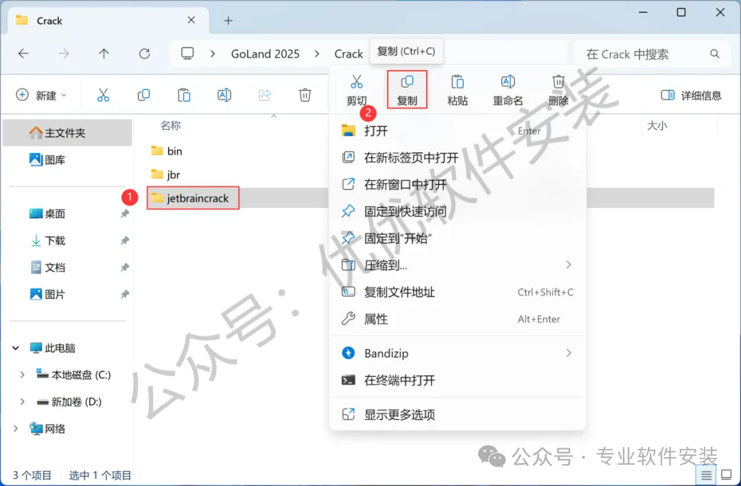Select 粘贴 in the context menu
The height and width of the screenshot is (486, 741).
[x=458, y=90]
